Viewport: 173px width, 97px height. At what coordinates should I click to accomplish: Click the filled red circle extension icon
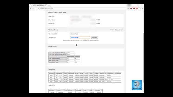[x=137, y=8]
